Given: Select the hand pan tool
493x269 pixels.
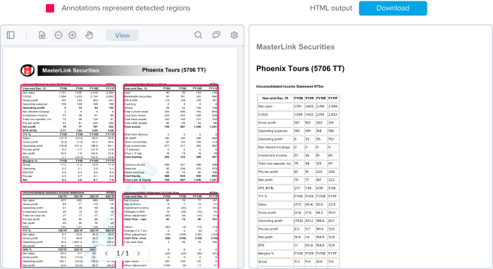Looking at the screenshot, I should 89,35.
